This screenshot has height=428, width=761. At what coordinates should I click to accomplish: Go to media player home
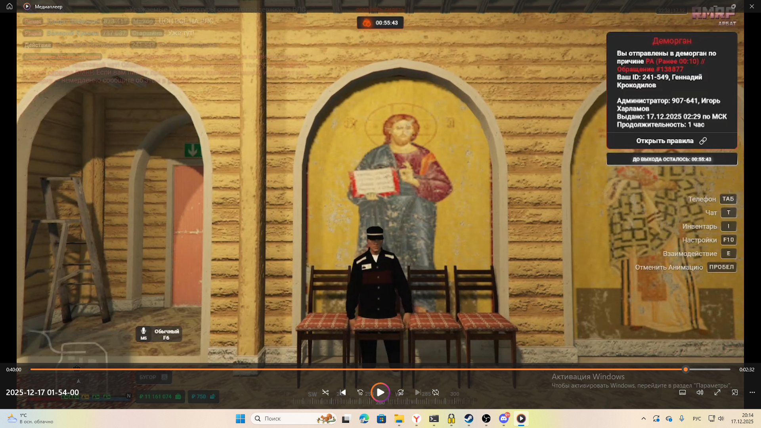10,6
